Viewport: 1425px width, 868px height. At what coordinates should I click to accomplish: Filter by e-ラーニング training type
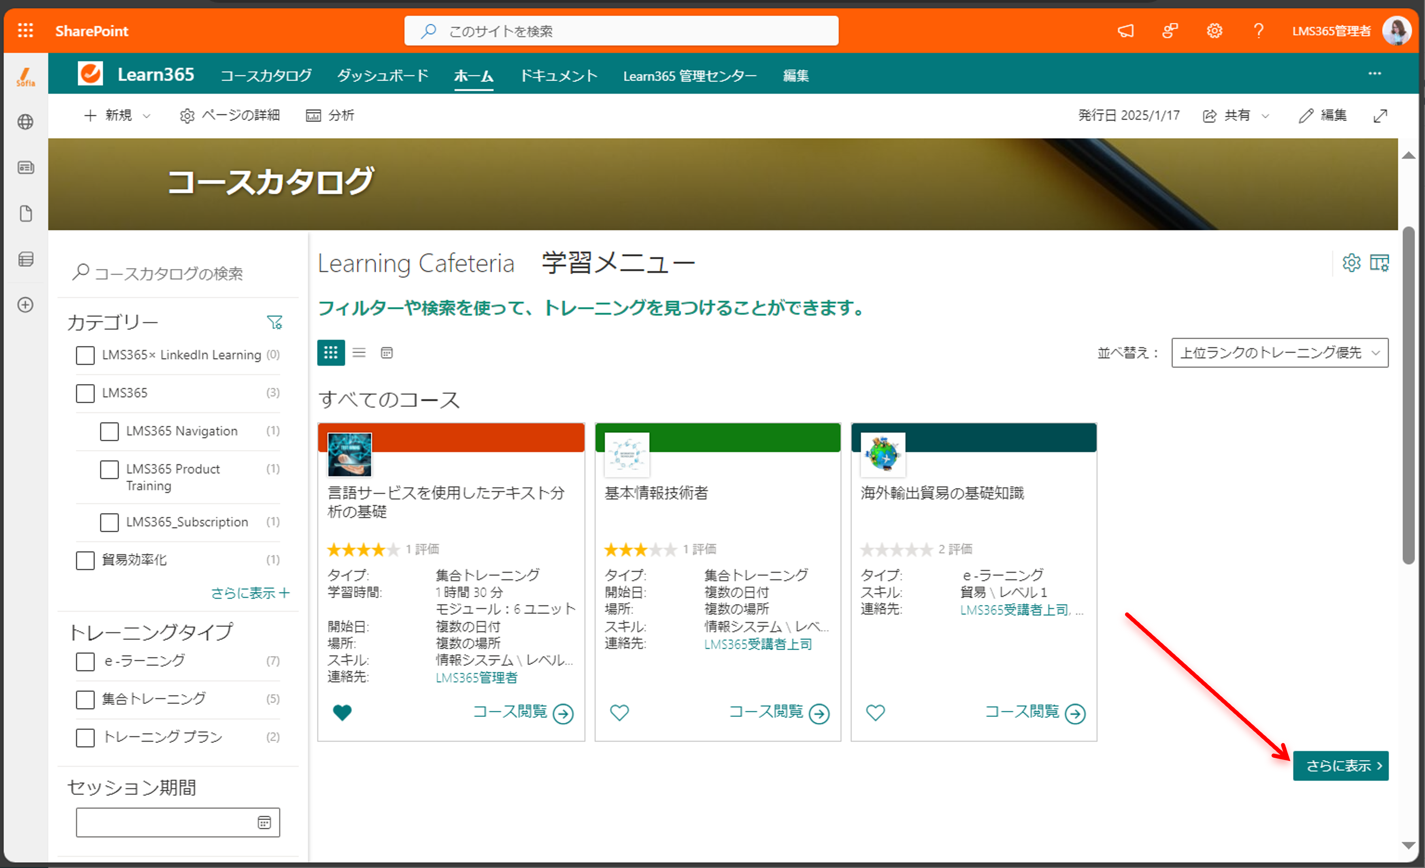85,661
